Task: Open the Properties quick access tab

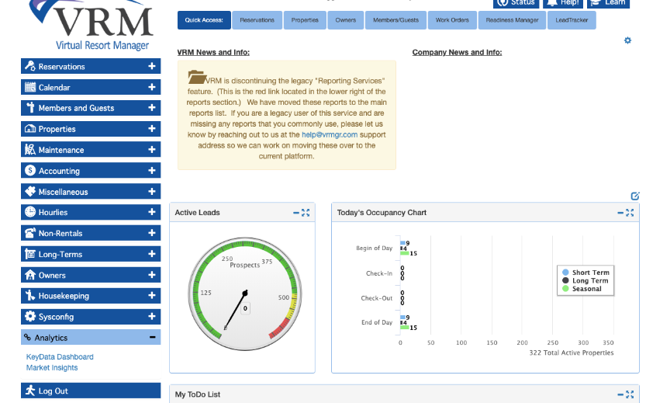Action: (x=305, y=20)
